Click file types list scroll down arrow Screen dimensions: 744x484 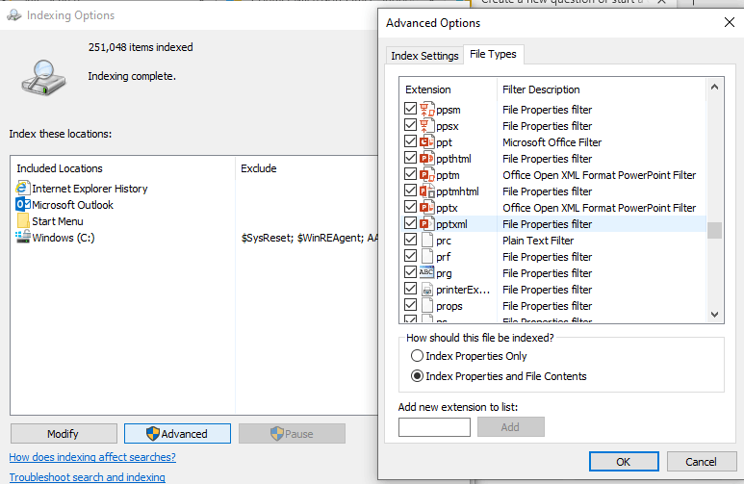tap(714, 314)
